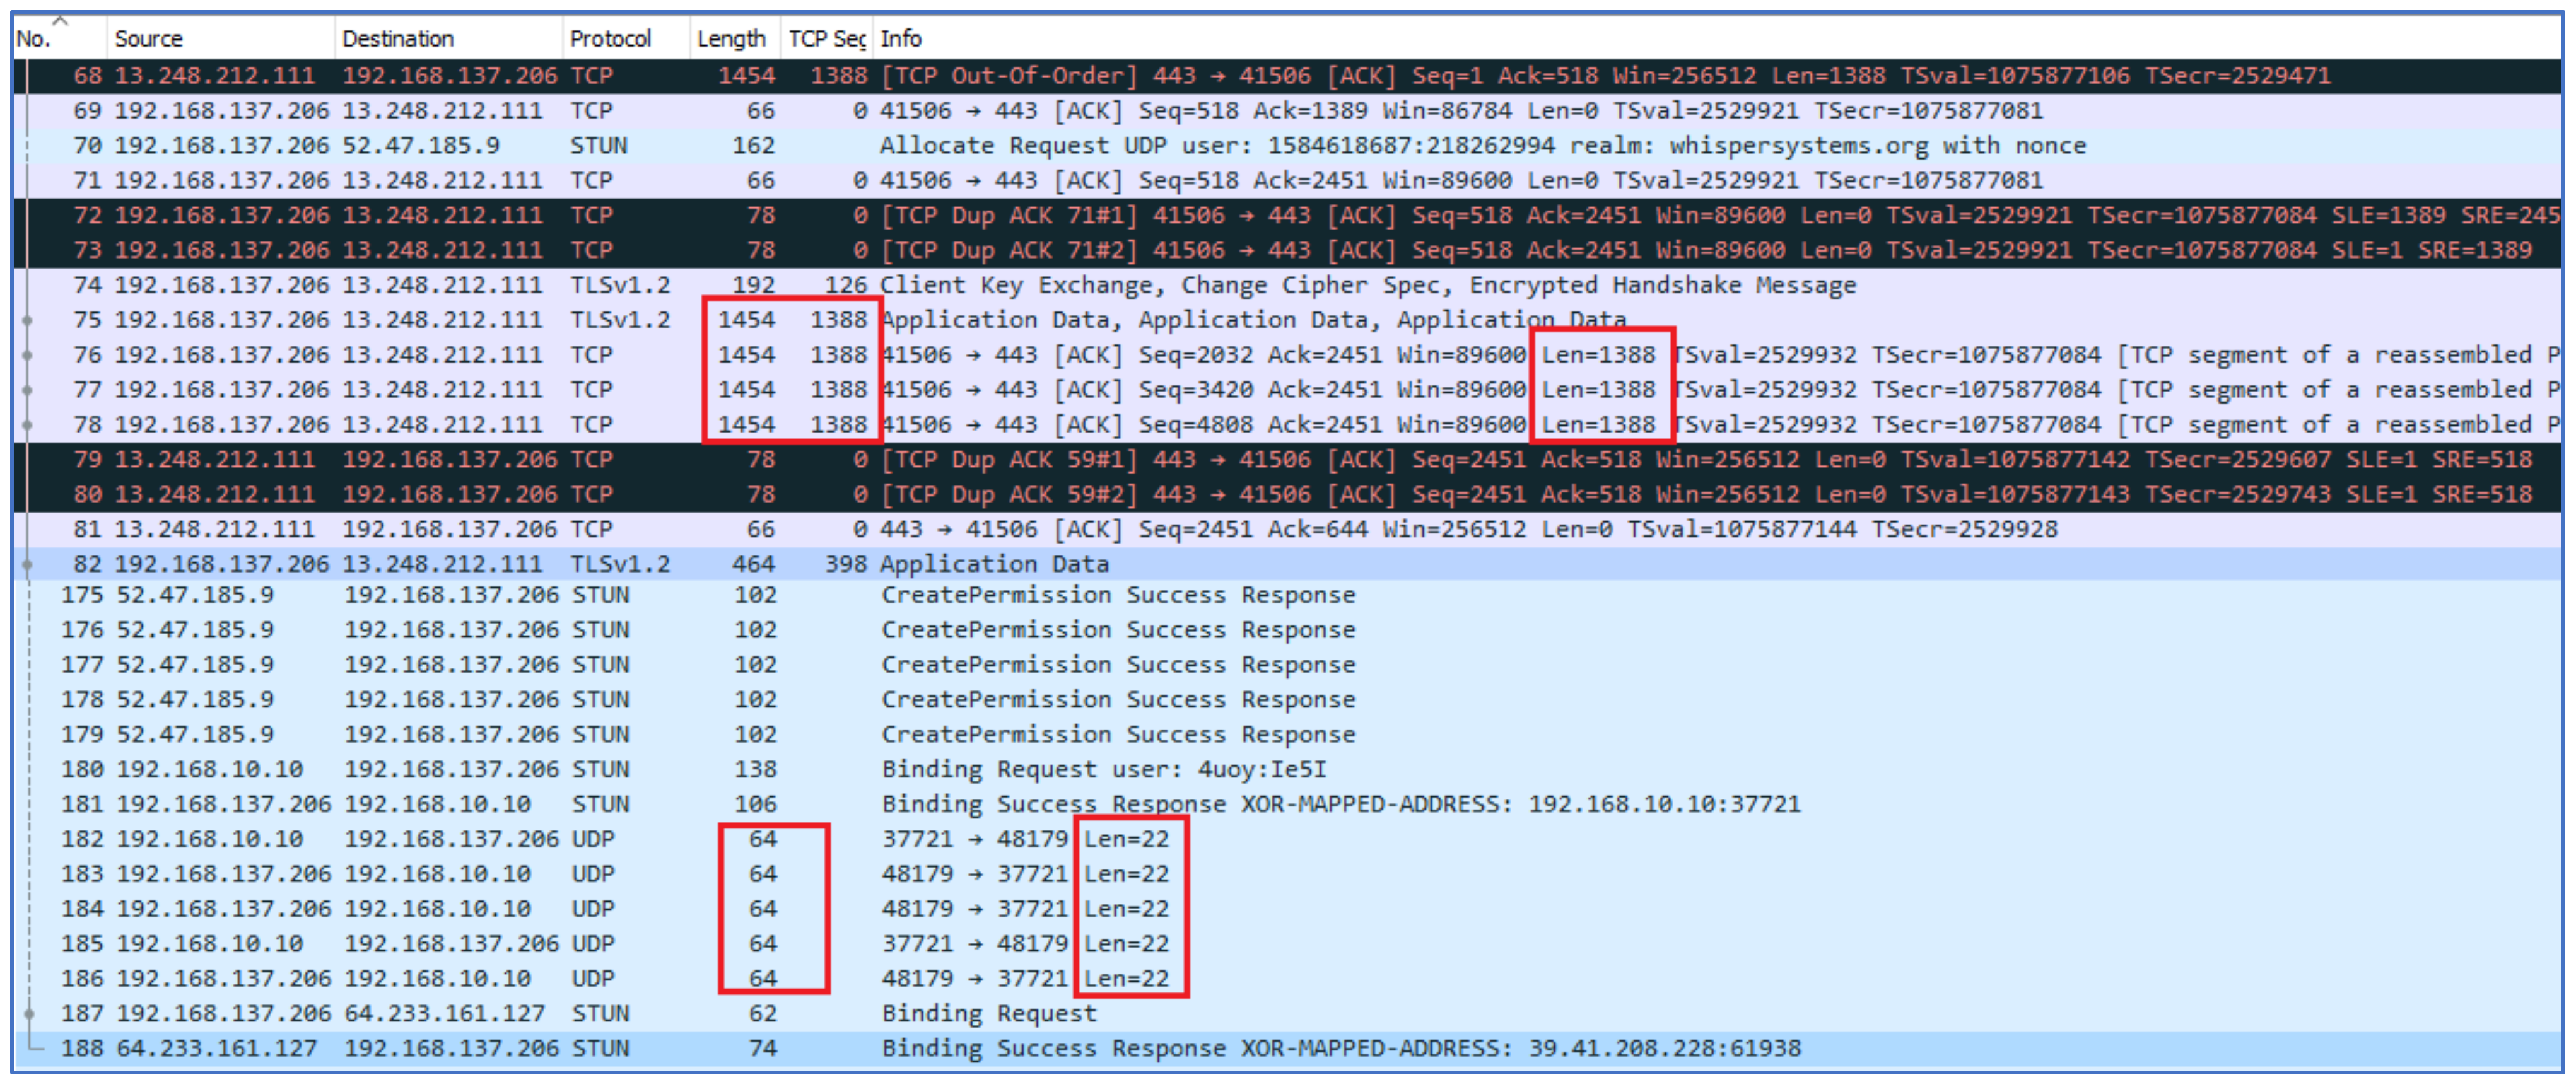
Task: Click the Source column header
Action: [148, 39]
